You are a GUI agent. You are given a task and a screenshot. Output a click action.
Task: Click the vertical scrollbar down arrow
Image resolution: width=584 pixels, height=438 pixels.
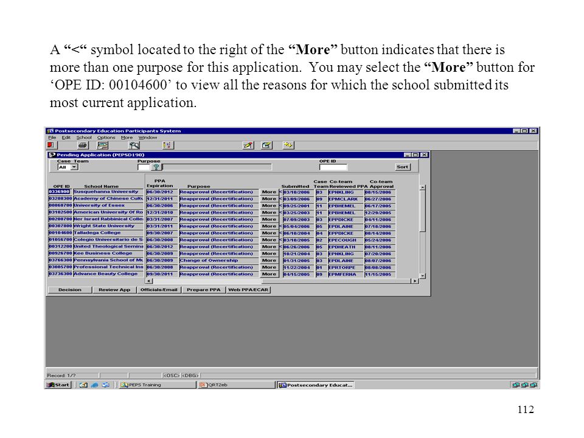point(422,276)
